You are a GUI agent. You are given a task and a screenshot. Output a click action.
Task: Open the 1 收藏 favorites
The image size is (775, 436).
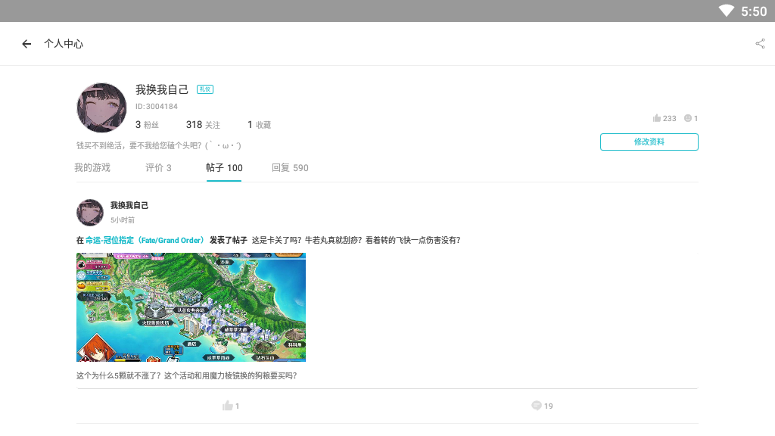point(260,125)
